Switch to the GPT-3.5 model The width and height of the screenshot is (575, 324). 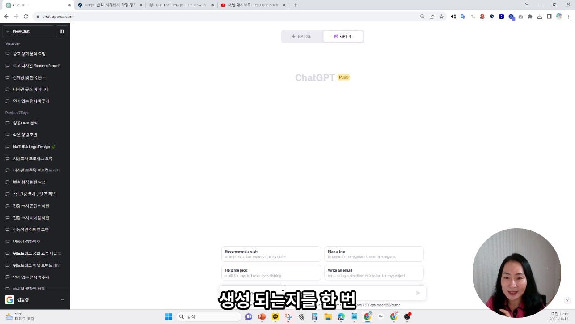pyautogui.click(x=302, y=36)
